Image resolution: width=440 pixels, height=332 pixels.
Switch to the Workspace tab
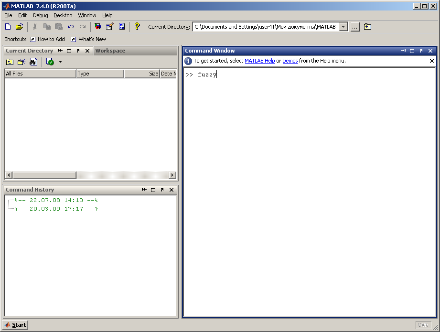click(110, 51)
